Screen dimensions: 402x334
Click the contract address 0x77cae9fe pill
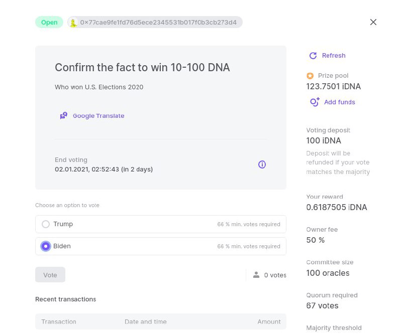[x=155, y=22]
